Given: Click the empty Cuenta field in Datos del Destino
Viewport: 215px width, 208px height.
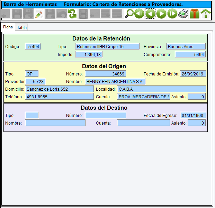Looking at the screenshot, I should [x=143, y=123].
